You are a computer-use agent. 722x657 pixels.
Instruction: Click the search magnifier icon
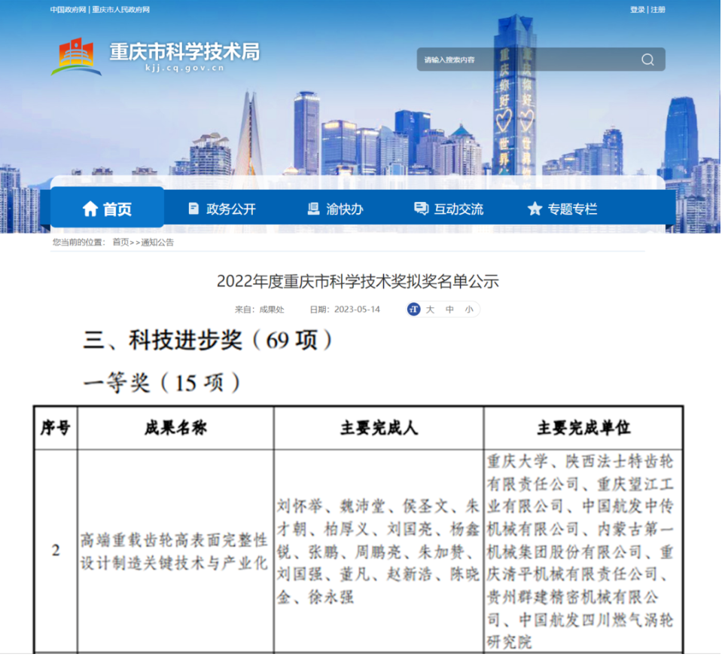pos(647,60)
